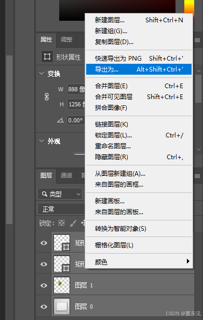Switch to the 属性 tab
Viewport: 203px width, 320px height.
tap(46, 39)
